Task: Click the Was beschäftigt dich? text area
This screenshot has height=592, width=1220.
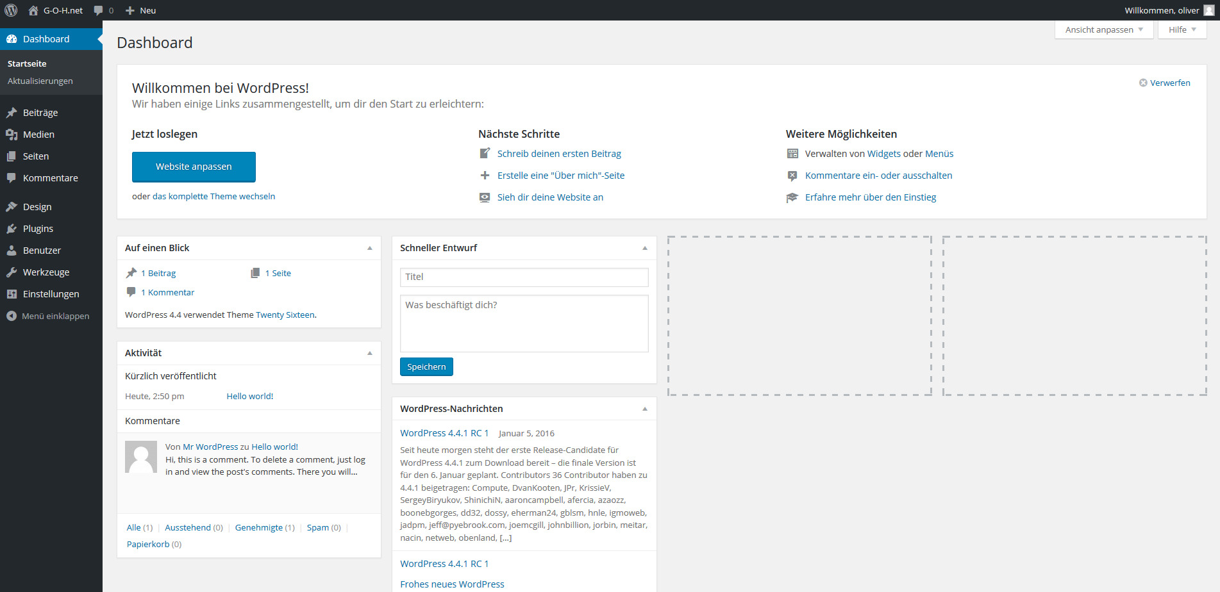Action: pos(524,324)
